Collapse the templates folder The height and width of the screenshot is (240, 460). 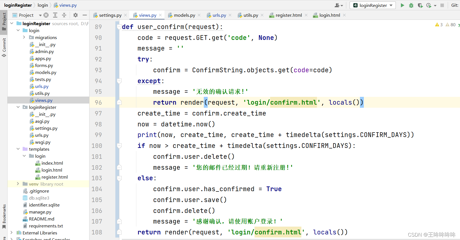tap(18, 149)
